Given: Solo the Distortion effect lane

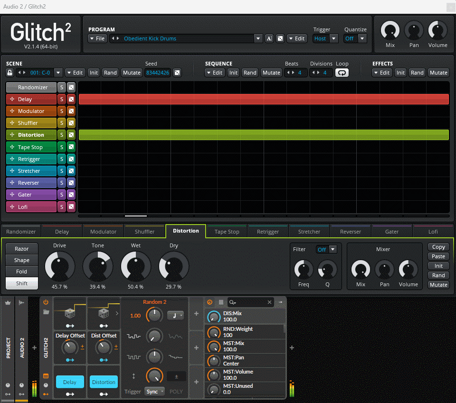Looking at the screenshot, I should pyautogui.click(x=62, y=135).
